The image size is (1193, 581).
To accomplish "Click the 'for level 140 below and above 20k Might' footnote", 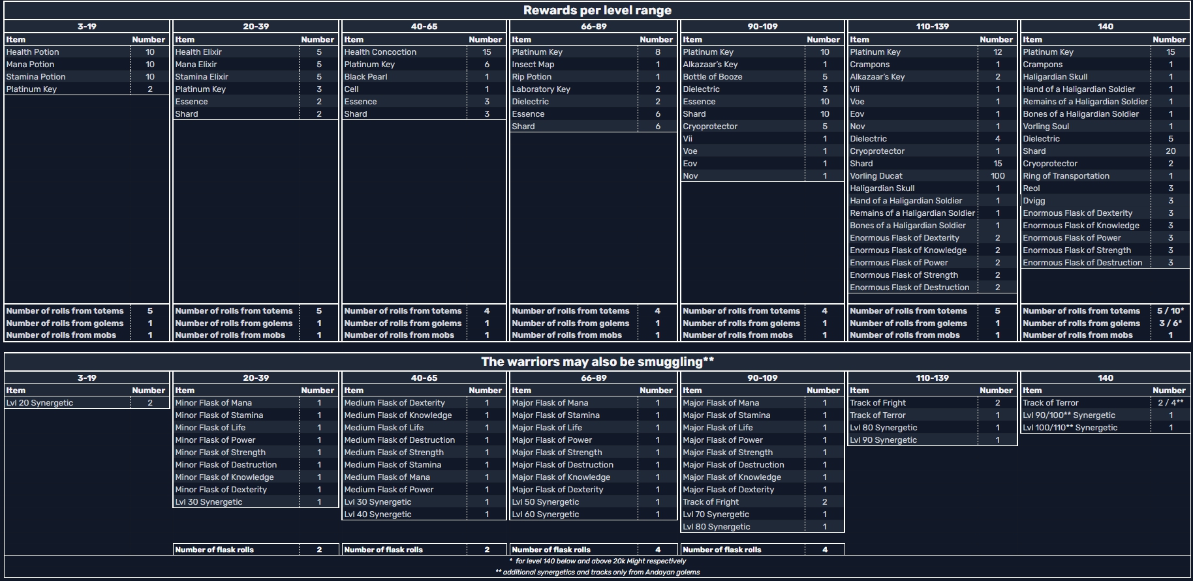I will (597, 561).
